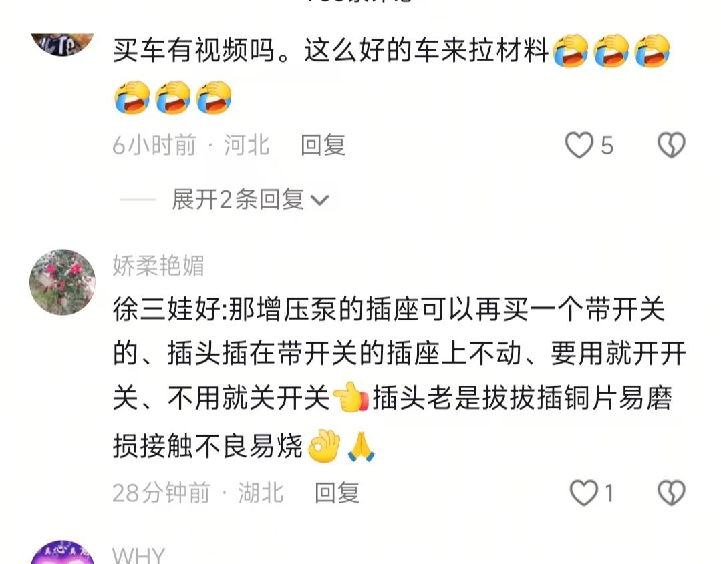Reply to the 湖北 comment via 回复
This screenshot has width=721, height=564.
pos(337,493)
